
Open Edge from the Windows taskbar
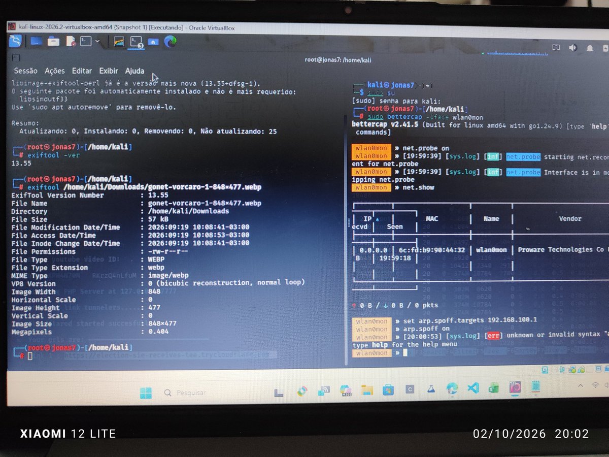tap(452, 389)
